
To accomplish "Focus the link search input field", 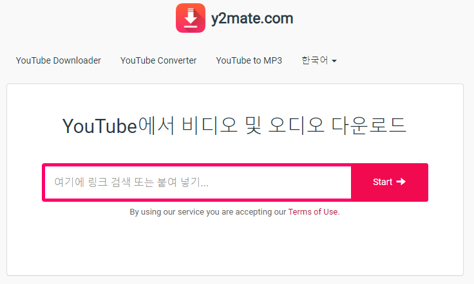I will point(198,182).
